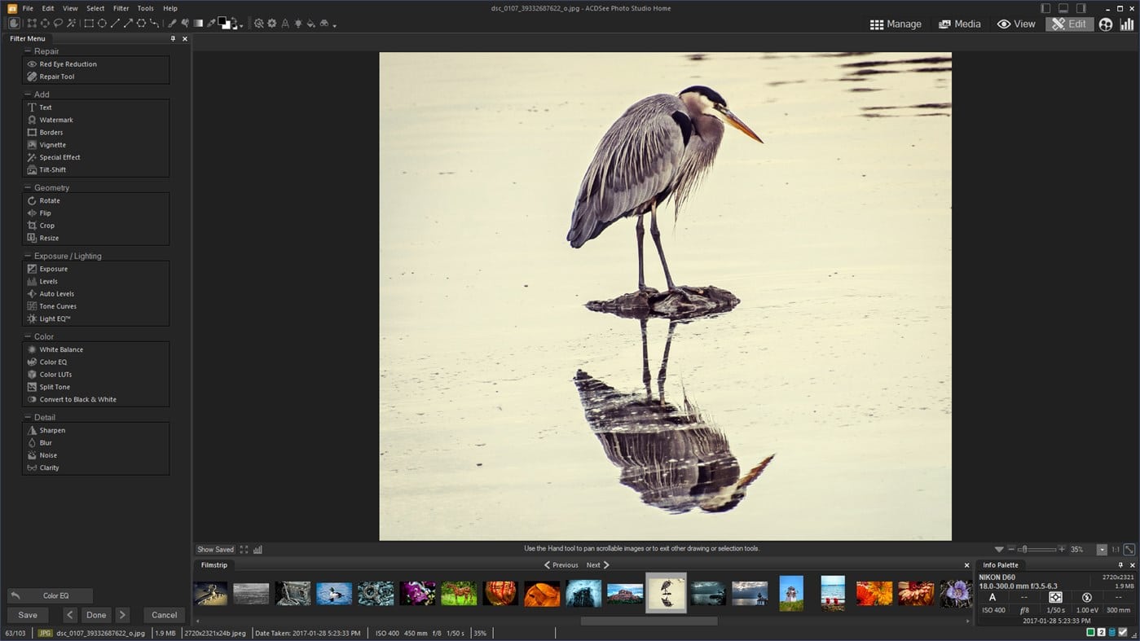Select the Gradient tool
Image resolution: width=1140 pixels, height=641 pixels.
point(198,24)
